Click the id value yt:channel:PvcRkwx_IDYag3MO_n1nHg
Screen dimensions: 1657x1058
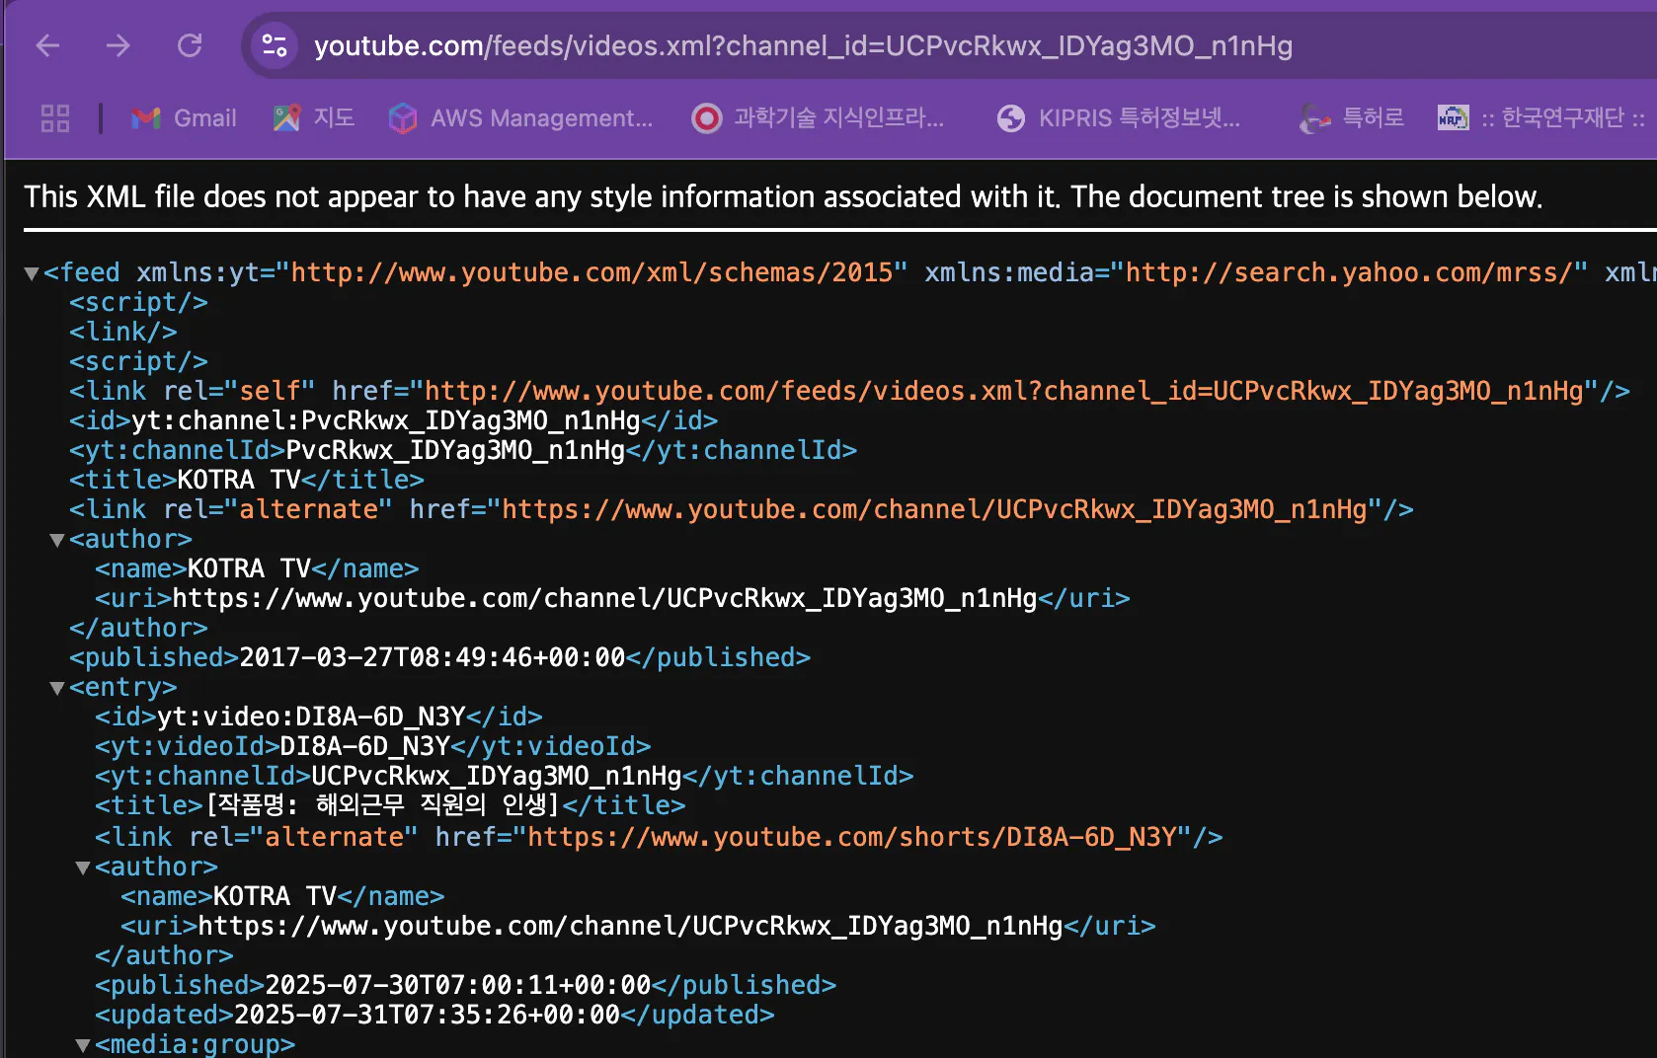(386, 420)
